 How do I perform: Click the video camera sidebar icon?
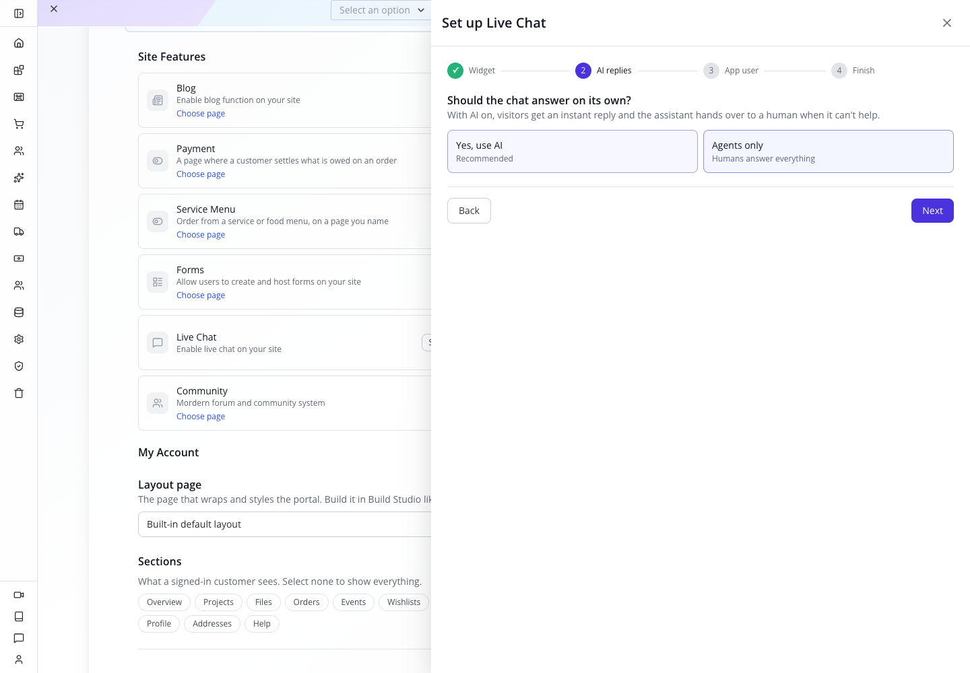pyautogui.click(x=19, y=595)
